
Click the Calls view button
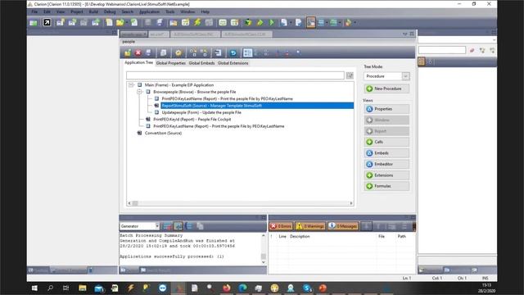[386, 142]
